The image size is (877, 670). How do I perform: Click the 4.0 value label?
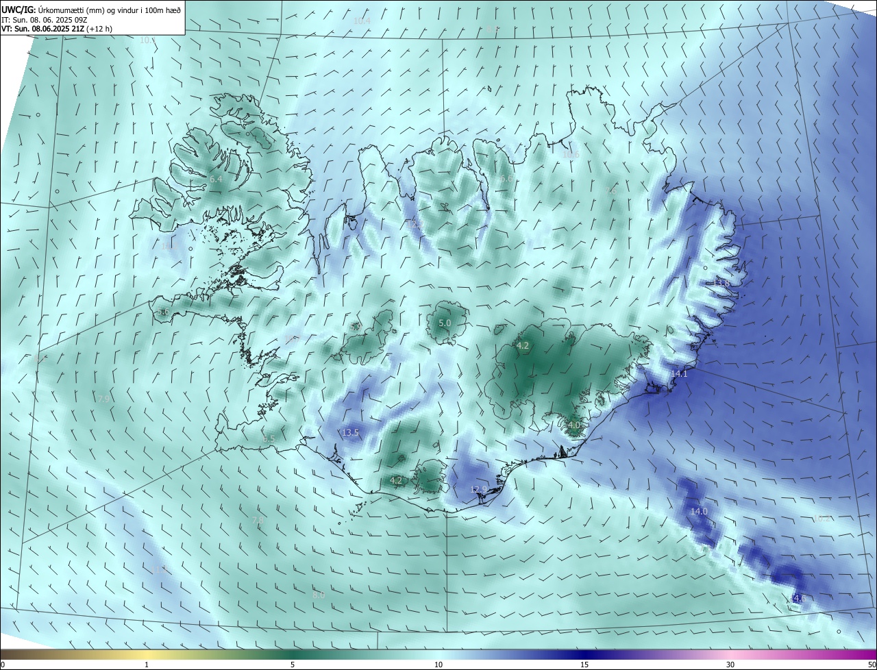(x=574, y=425)
